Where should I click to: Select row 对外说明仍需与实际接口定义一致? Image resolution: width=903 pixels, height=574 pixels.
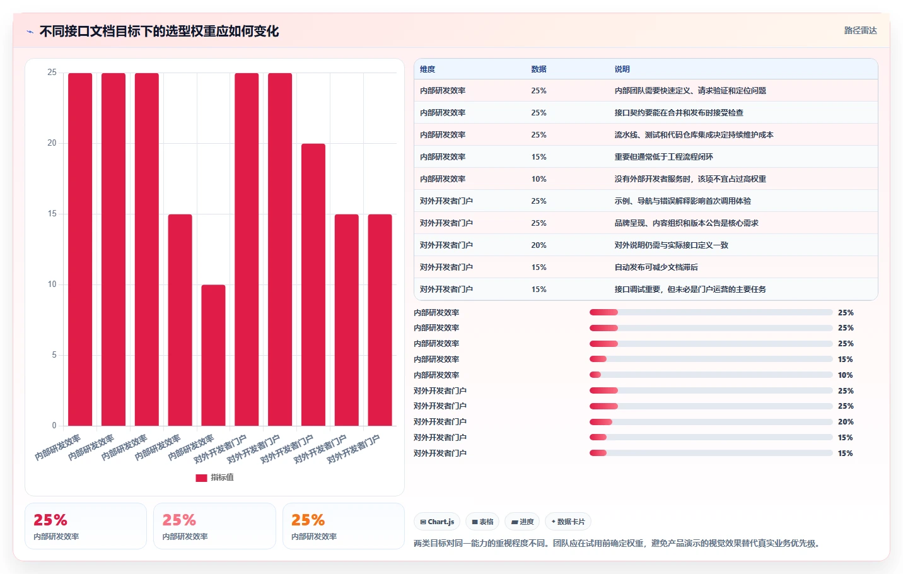pos(646,245)
